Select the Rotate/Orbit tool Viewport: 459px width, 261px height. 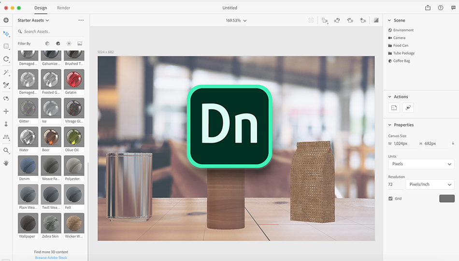pos(6,59)
